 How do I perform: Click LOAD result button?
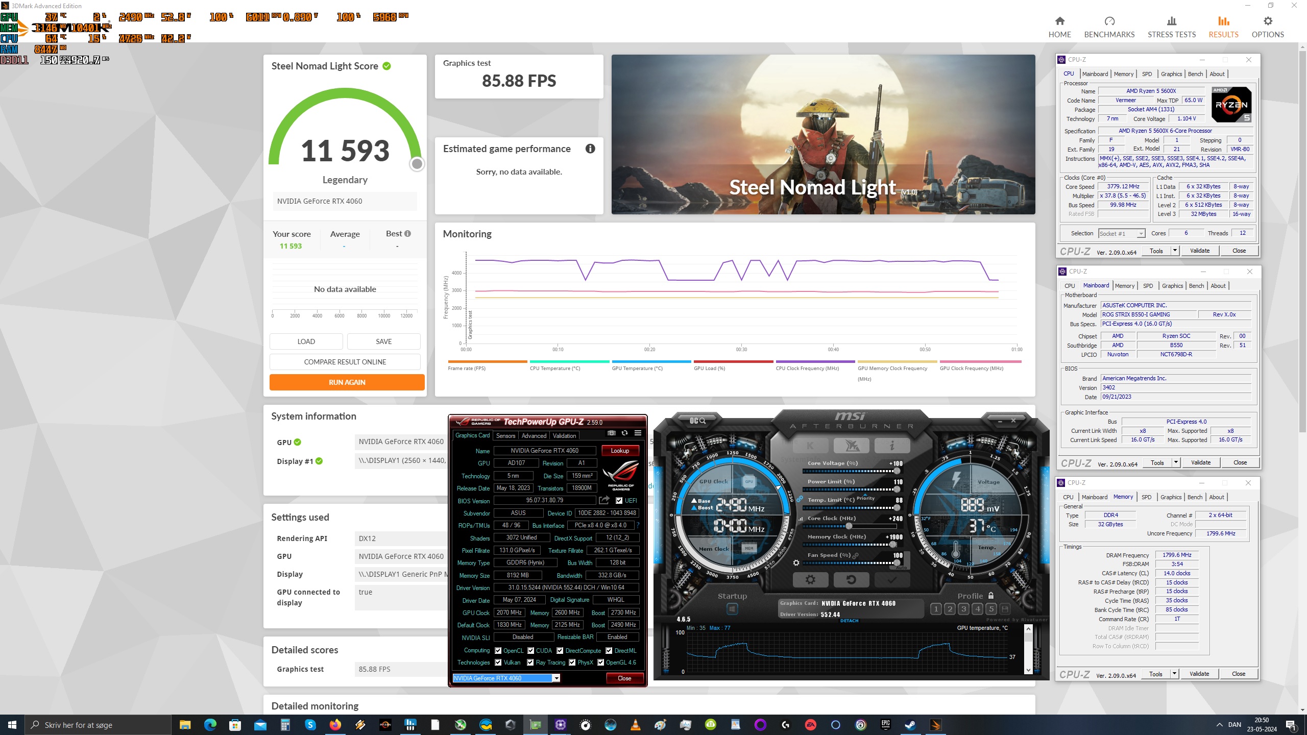point(306,341)
